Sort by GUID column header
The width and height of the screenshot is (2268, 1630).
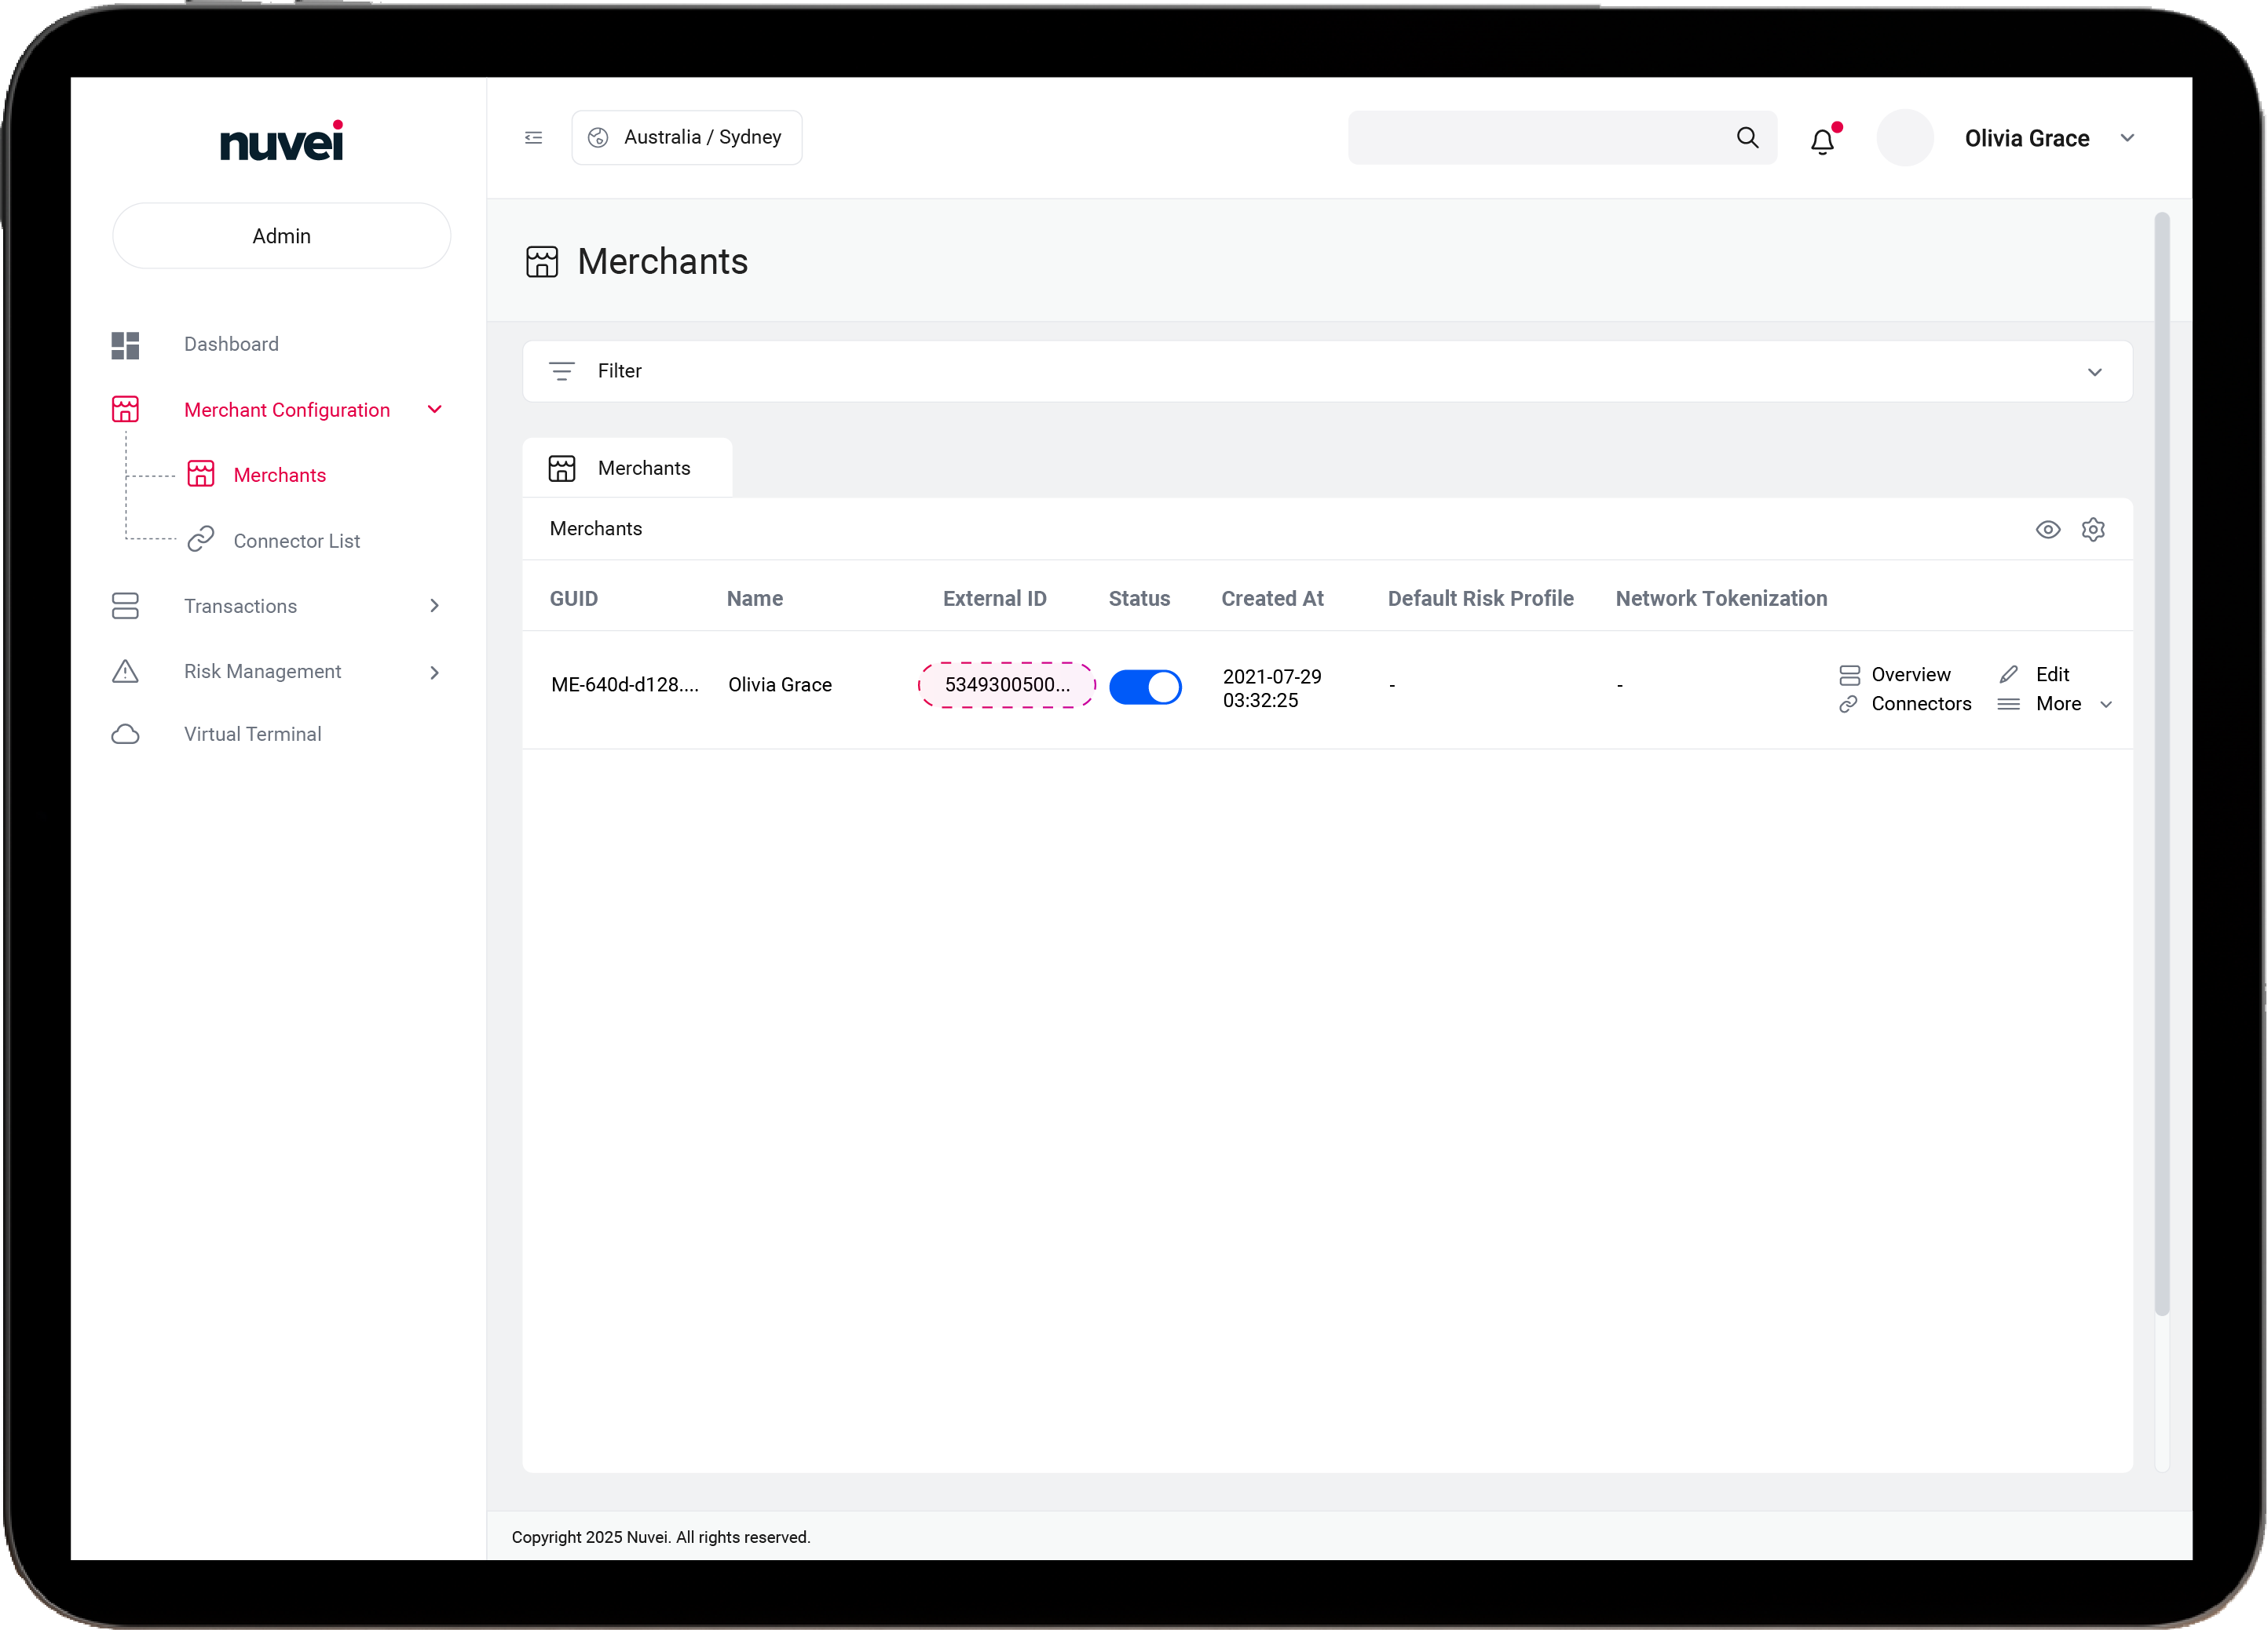[574, 599]
